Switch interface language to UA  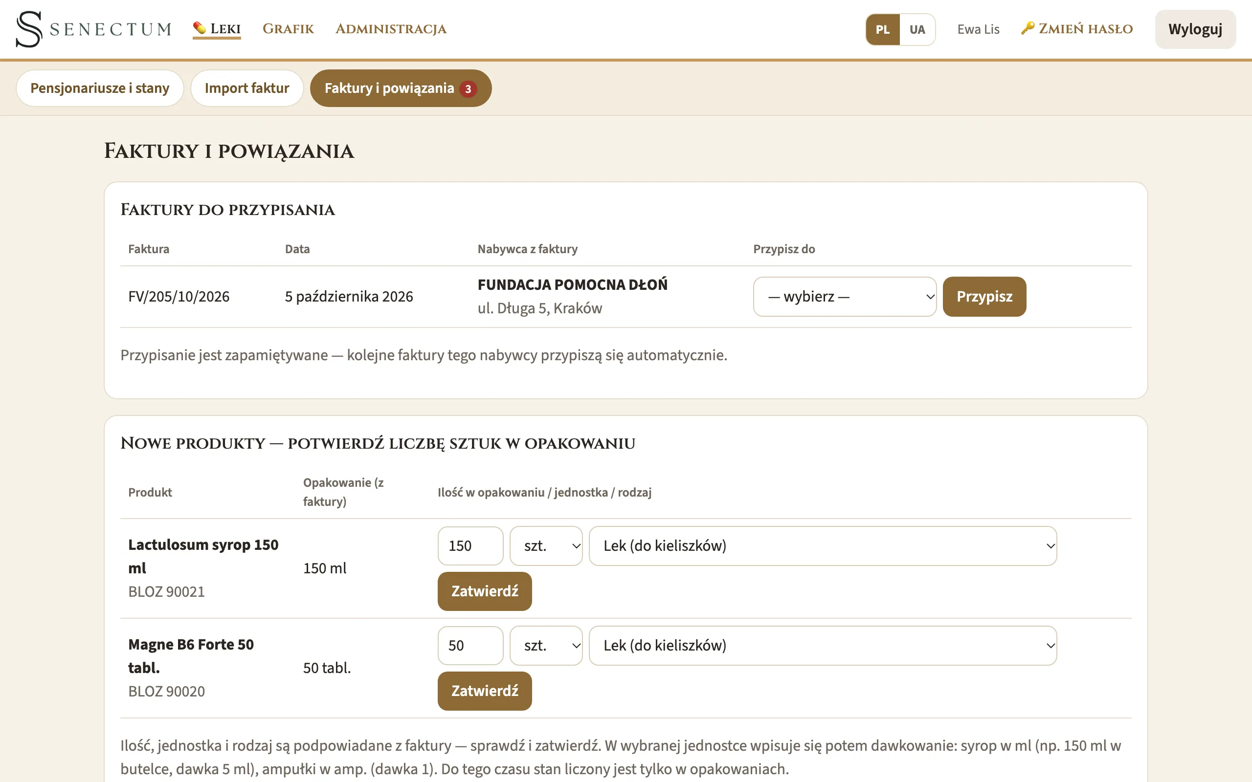[x=917, y=29]
